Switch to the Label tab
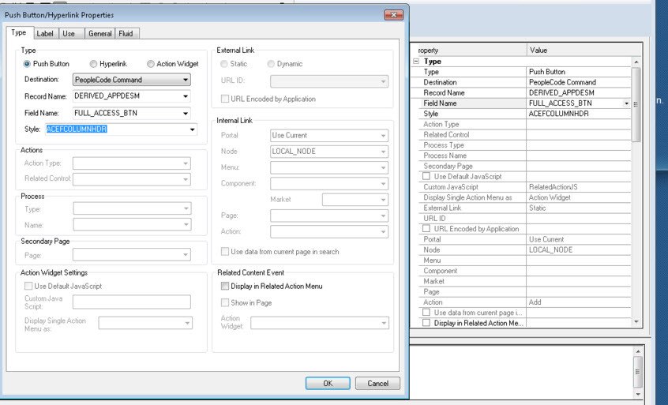The width and height of the screenshot is (668, 405). (45, 34)
